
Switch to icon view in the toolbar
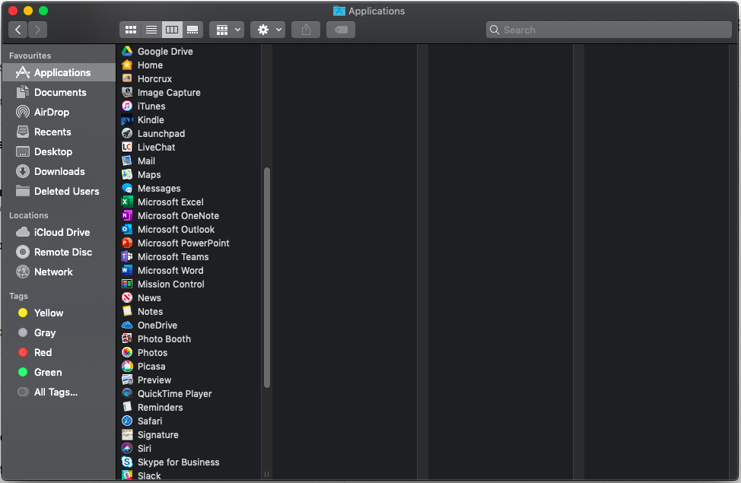click(130, 30)
